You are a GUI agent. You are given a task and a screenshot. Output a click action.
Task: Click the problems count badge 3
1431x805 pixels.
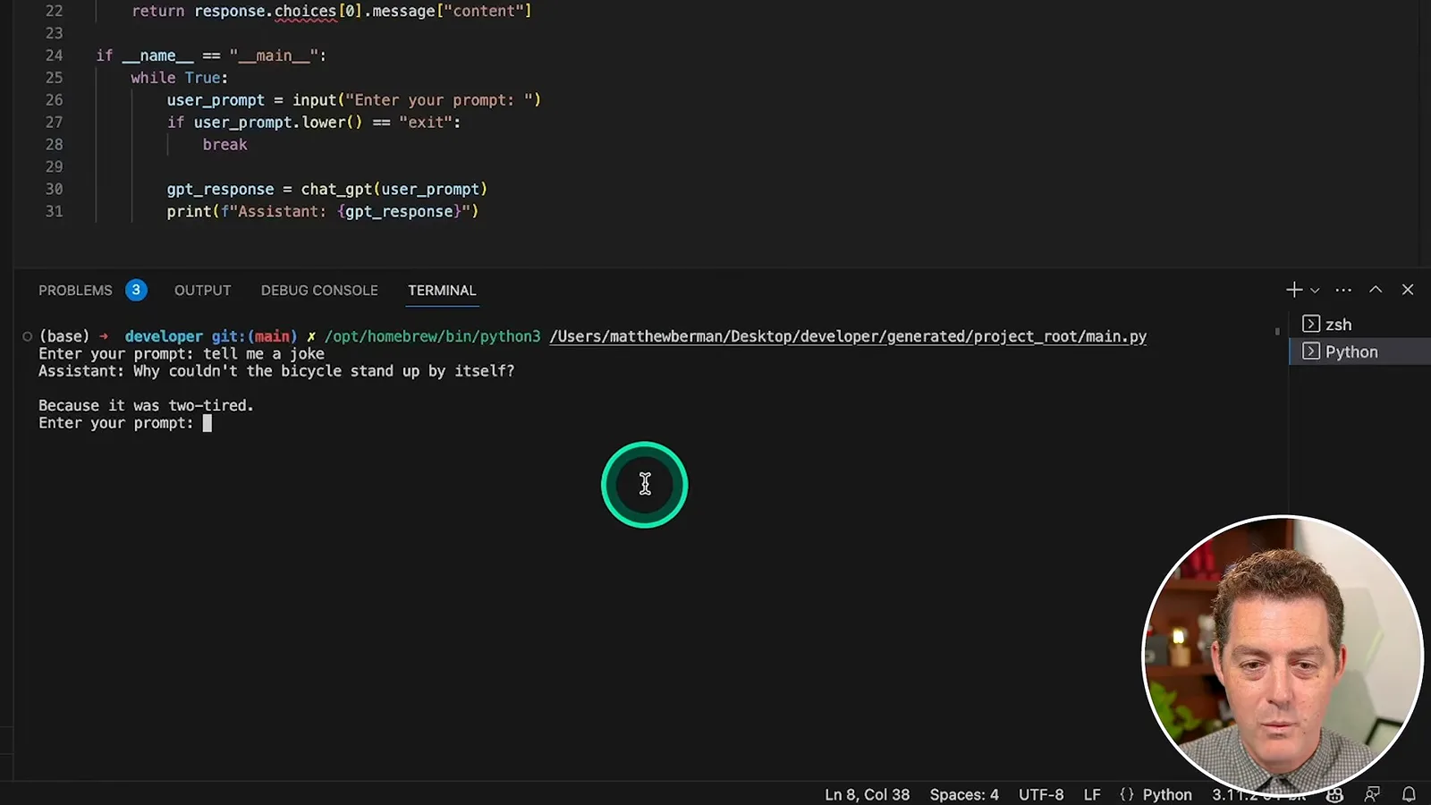click(x=136, y=290)
